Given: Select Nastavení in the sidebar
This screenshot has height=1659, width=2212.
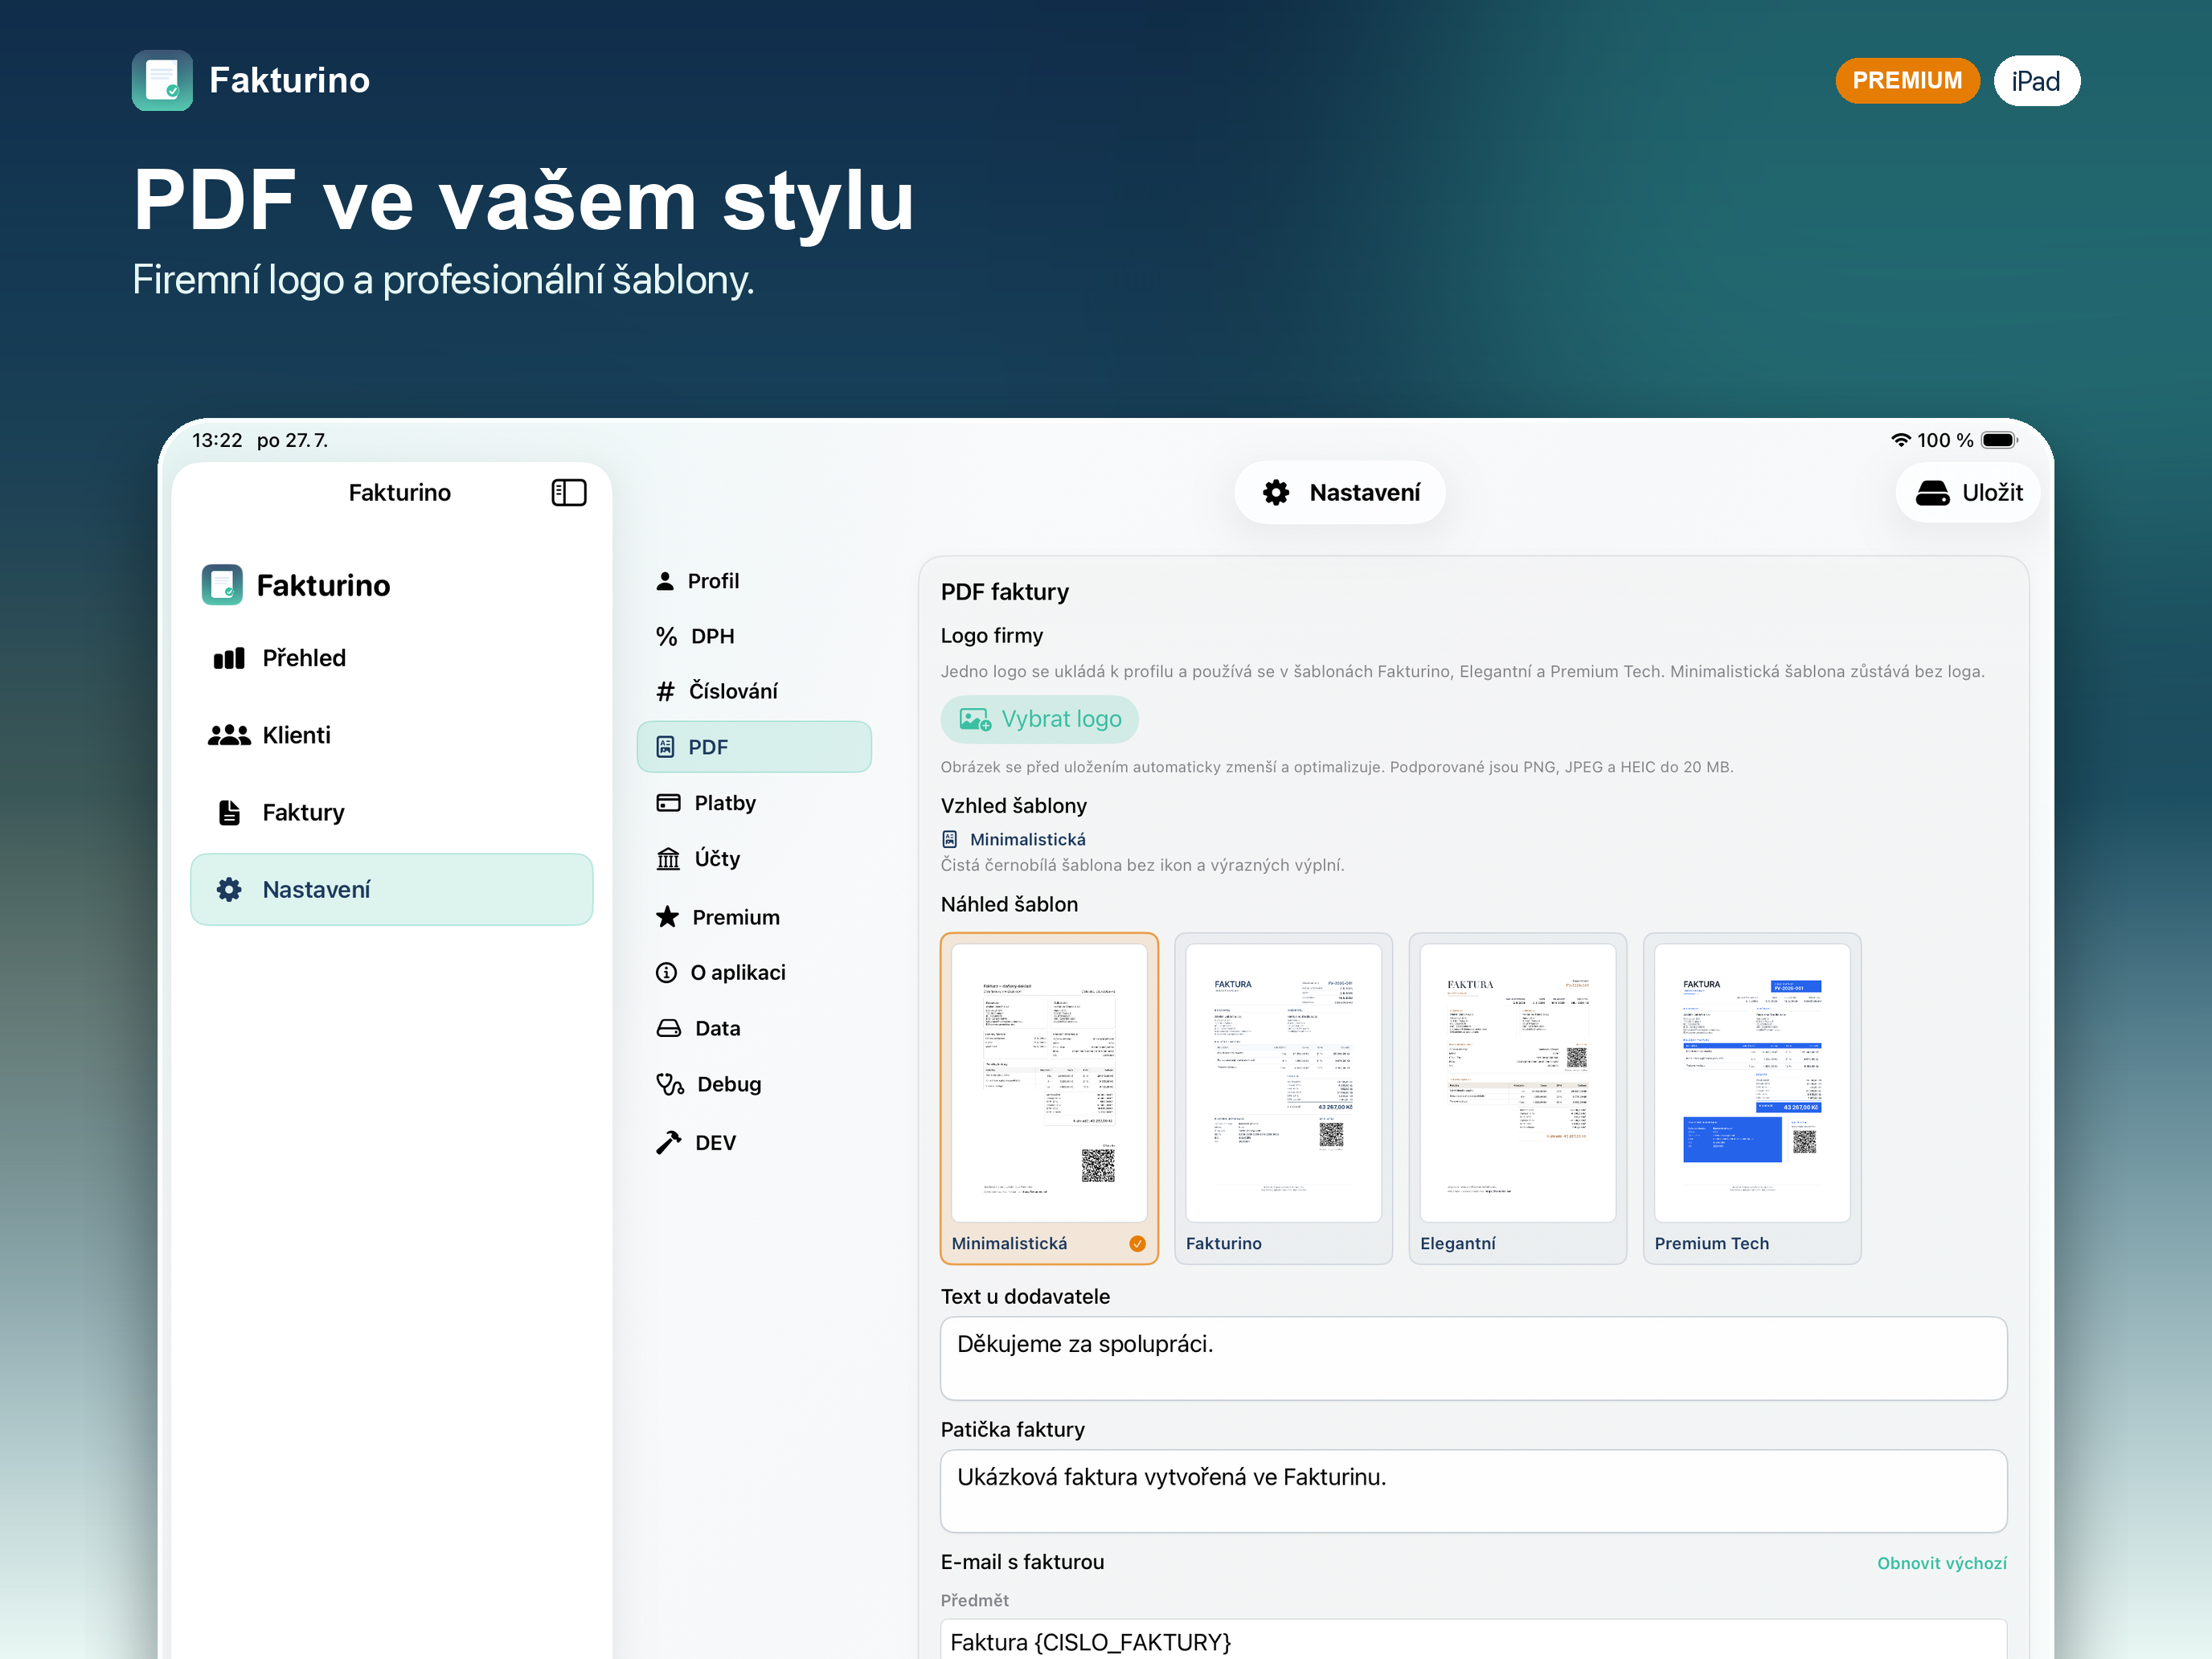Looking at the screenshot, I should coord(391,889).
